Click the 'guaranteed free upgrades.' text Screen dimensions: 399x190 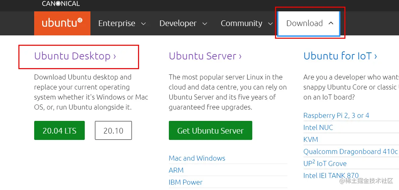tap(210, 108)
